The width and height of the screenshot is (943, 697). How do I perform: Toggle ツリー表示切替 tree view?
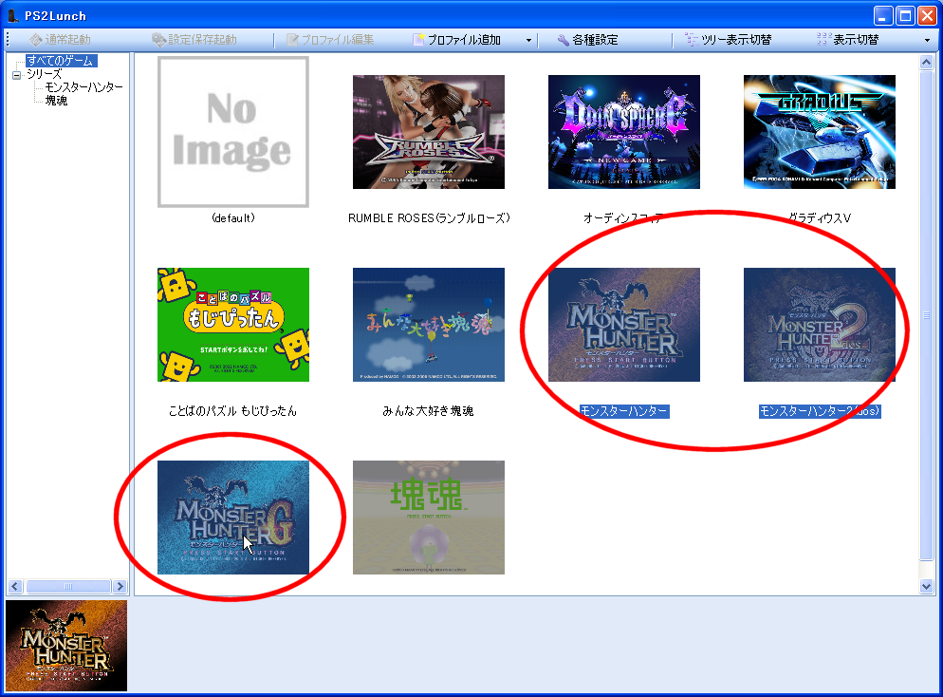point(729,40)
